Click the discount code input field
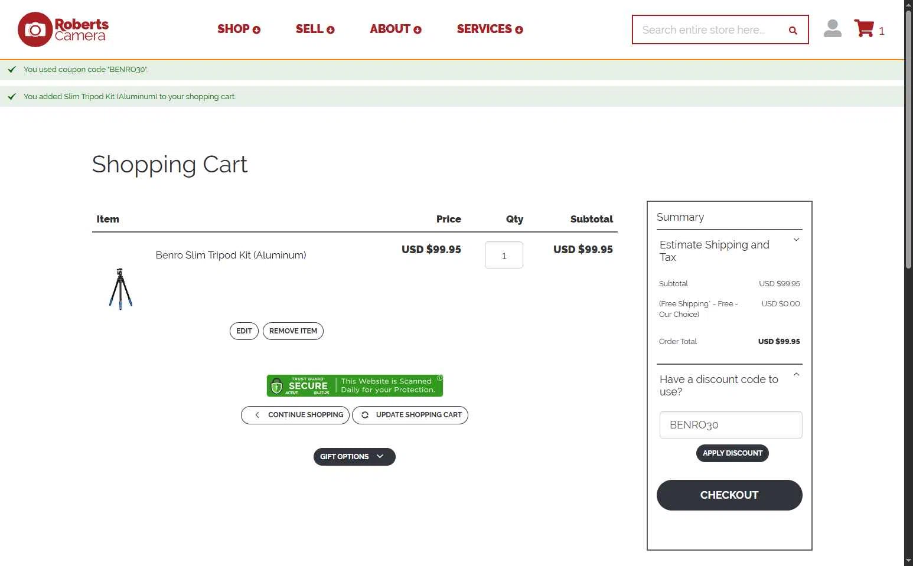The width and height of the screenshot is (913, 566). (731, 425)
